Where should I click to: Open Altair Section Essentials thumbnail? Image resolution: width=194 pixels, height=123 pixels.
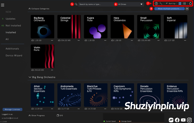click(x=43, y=95)
